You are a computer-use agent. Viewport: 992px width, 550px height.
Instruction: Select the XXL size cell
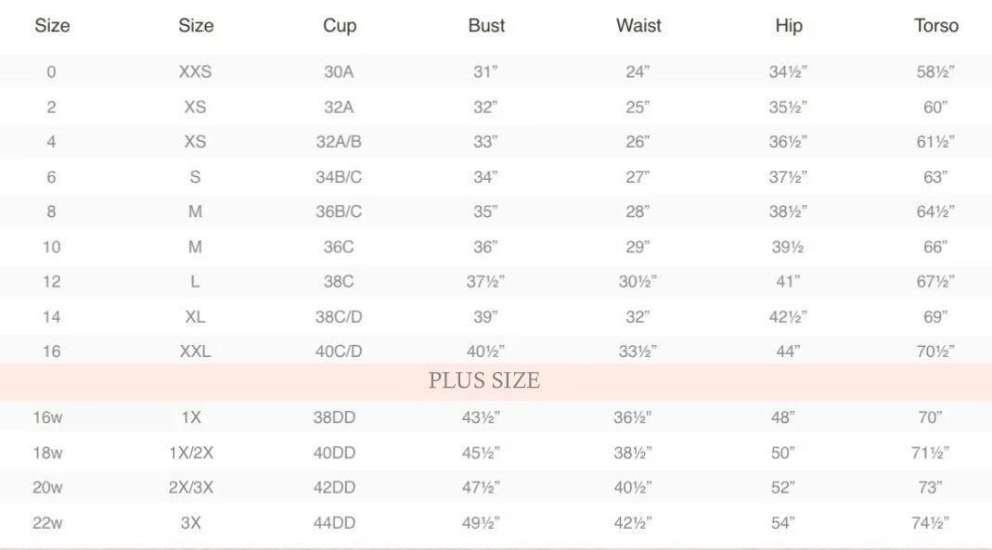pos(195,352)
